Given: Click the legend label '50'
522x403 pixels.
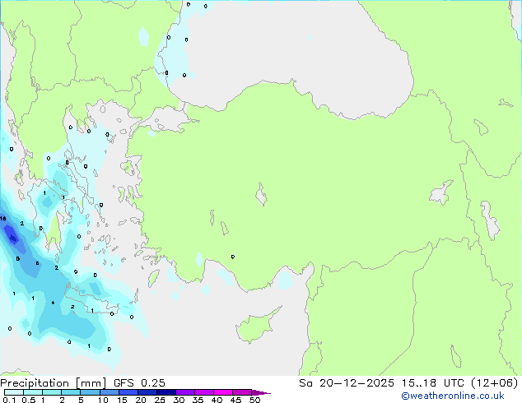Looking at the screenshot, I should click(x=254, y=400).
